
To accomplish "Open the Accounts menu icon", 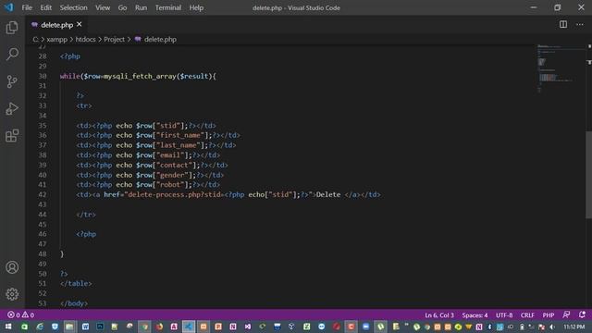I will click(12, 267).
